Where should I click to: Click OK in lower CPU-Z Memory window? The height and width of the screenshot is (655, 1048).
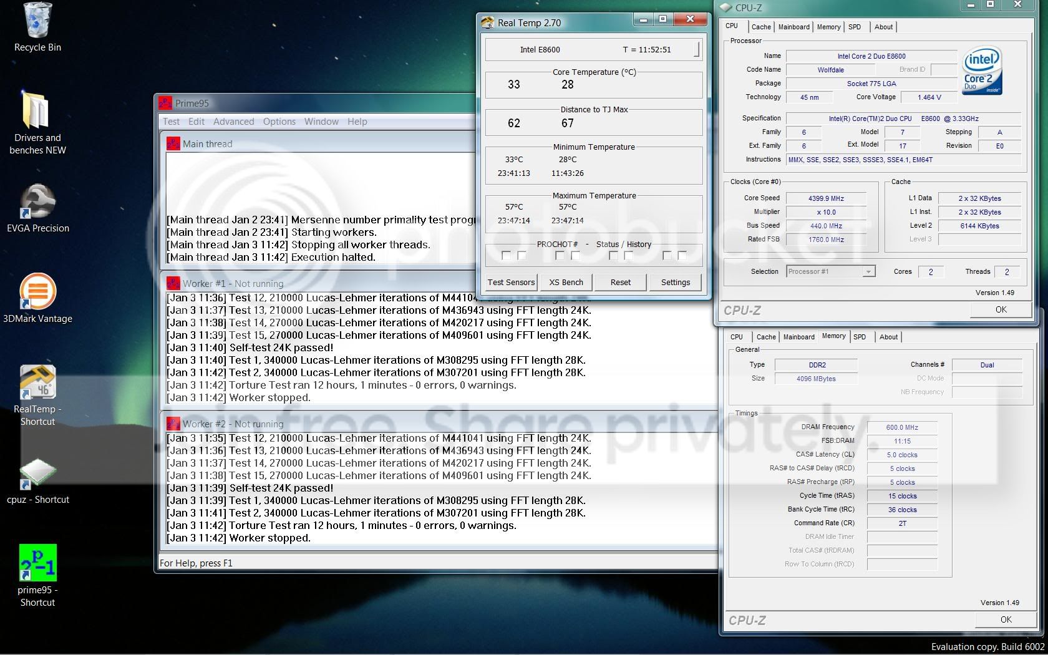coord(1006,619)
